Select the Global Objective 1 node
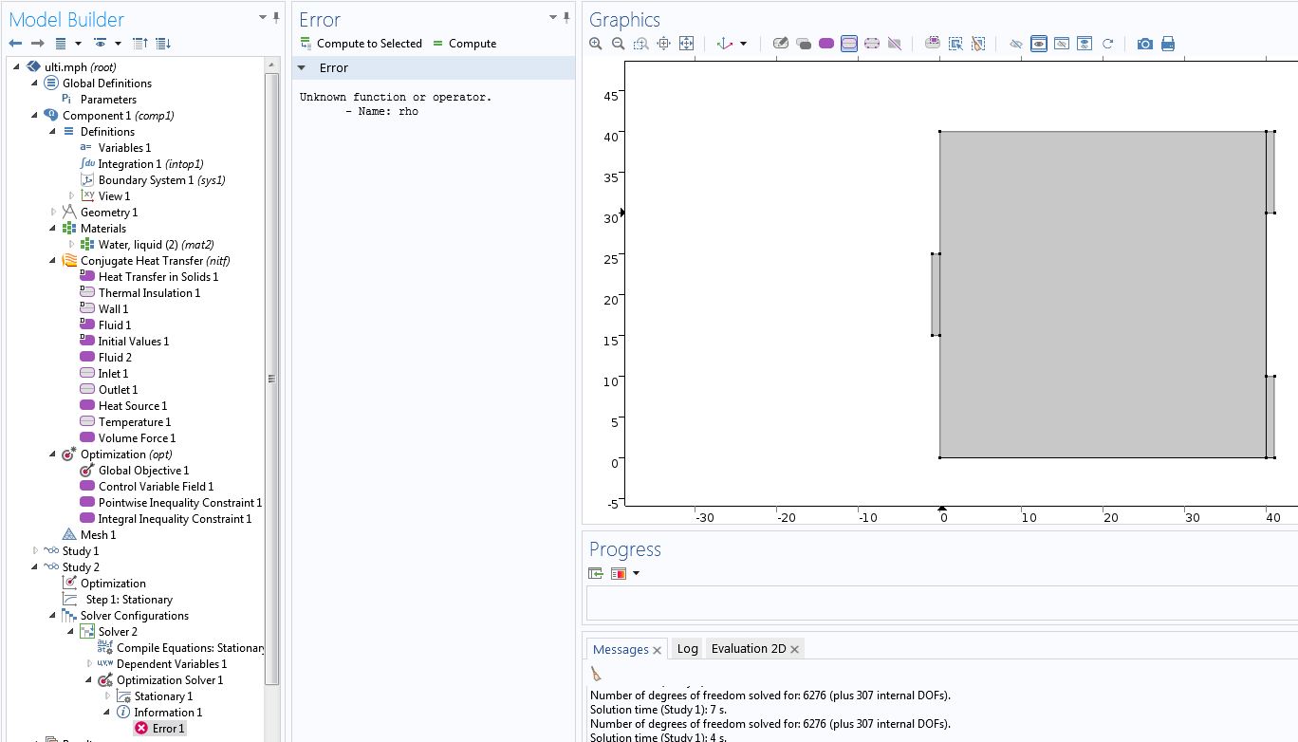 143,471
